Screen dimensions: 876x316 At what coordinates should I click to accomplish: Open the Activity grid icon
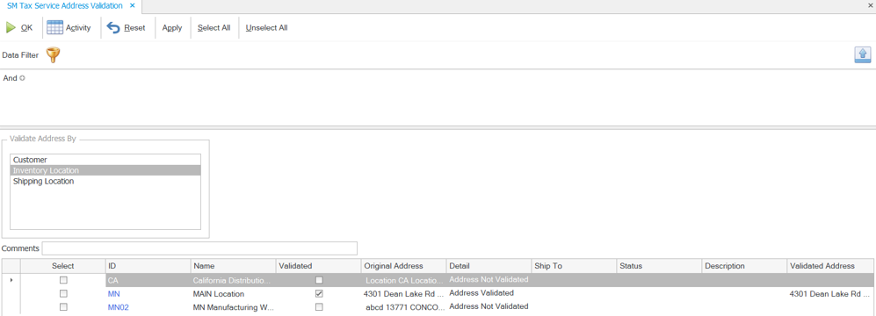(54, 27)
